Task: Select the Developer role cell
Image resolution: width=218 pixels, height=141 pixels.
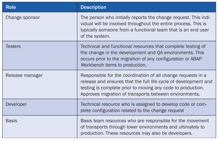Action: tap(40, 107)
